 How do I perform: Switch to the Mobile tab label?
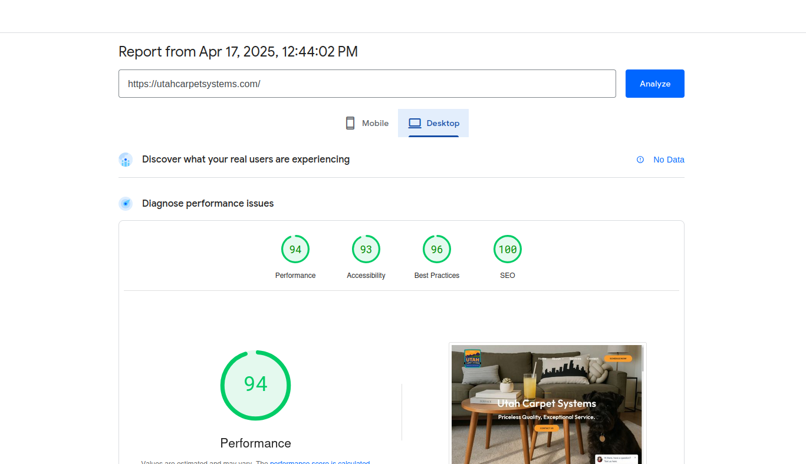(x=375, y=123)
